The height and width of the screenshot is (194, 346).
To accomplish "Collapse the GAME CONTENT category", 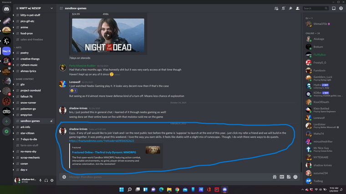I will tap(25, 79).
